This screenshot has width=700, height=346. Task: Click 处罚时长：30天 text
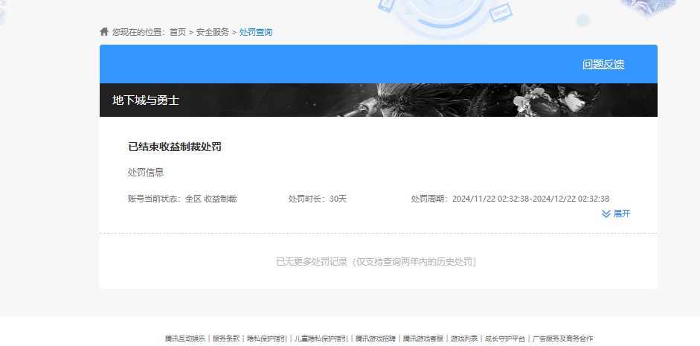pos(318,199)
